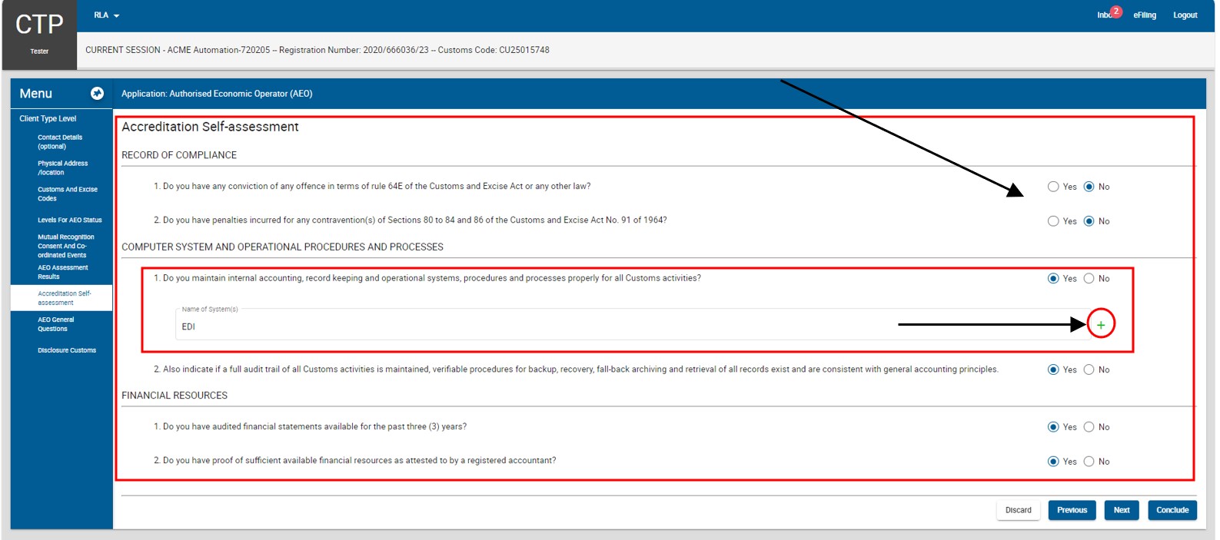This screenshot has height=540, width=1220.
Task: Select No for penalties incurred question
Action: [x=1089, y=221]
